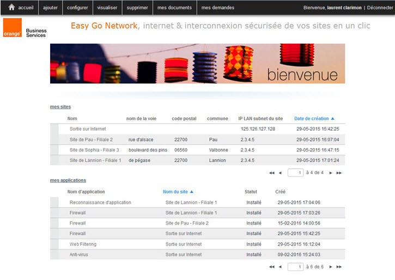Select Firewall created 29-05-2015 15:42:25
395x280 pixels.
(x=197, y=234)
